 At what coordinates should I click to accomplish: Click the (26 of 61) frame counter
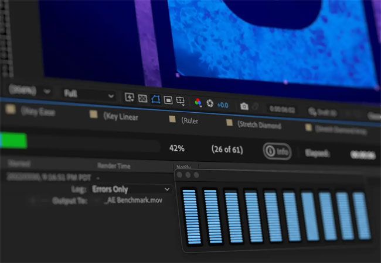227,150
